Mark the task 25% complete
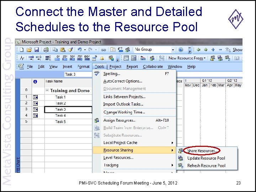This screenshot has width=256, height=192. (65, 58)
